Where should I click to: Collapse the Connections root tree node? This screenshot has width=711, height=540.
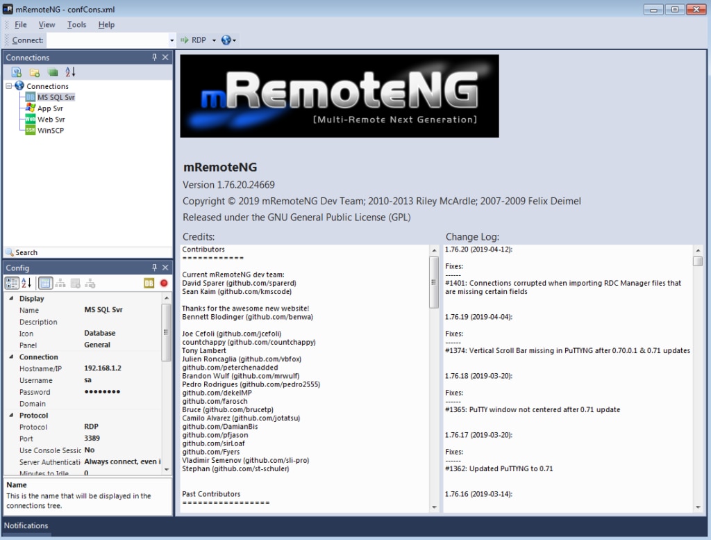8,85
